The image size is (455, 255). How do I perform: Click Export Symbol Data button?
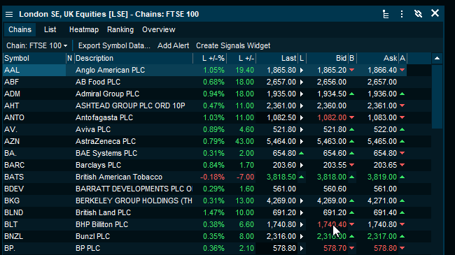click(x=114, y=45)
